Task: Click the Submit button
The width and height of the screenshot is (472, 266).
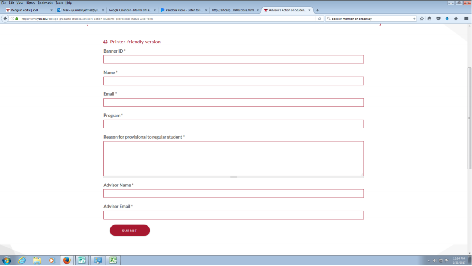Action: (x=129, y=231)
